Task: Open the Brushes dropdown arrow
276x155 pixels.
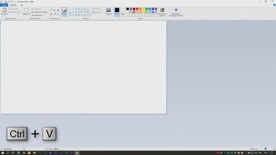Action: 64,15
